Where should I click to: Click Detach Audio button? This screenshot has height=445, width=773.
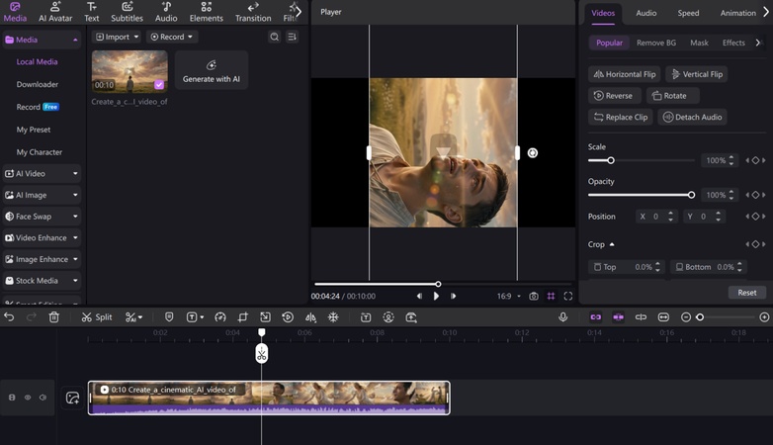(692, 117)
